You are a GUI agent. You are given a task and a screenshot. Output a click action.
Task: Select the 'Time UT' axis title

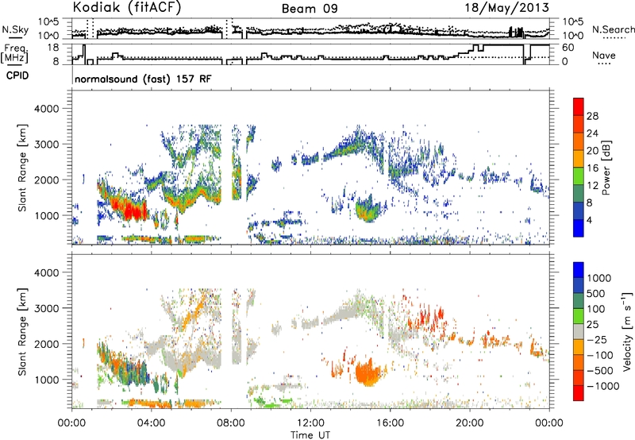310,435
